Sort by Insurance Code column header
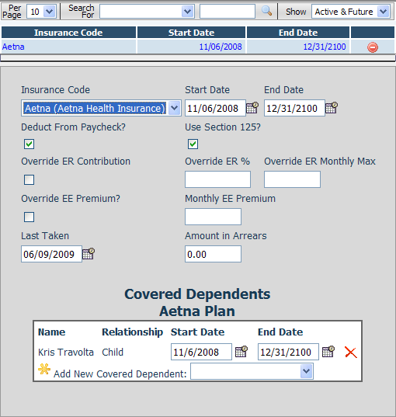 [68, 33]
